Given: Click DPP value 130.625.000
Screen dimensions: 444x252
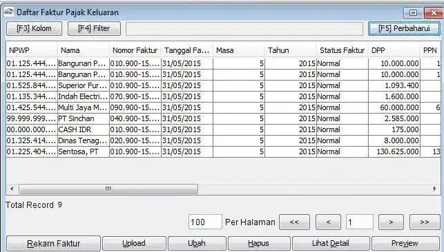Looking at the screenshot, I should coord(394,151).
